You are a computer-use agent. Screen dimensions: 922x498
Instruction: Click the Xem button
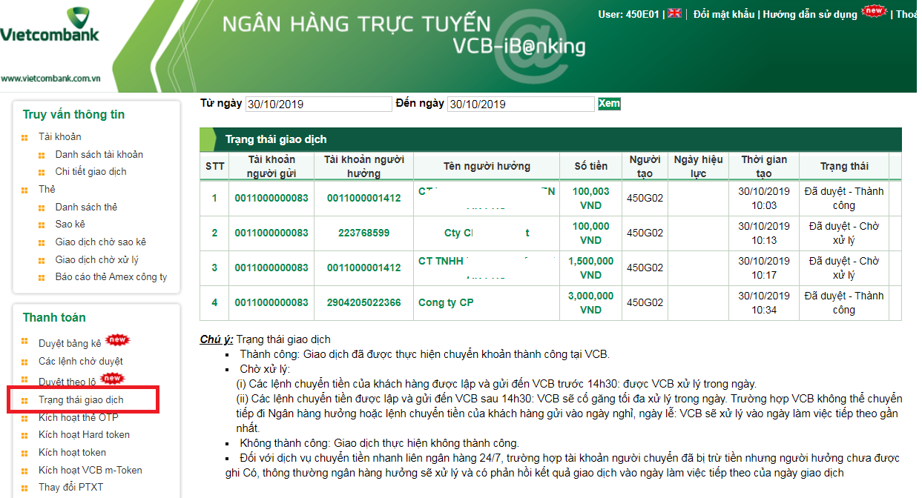click(609, 104)
